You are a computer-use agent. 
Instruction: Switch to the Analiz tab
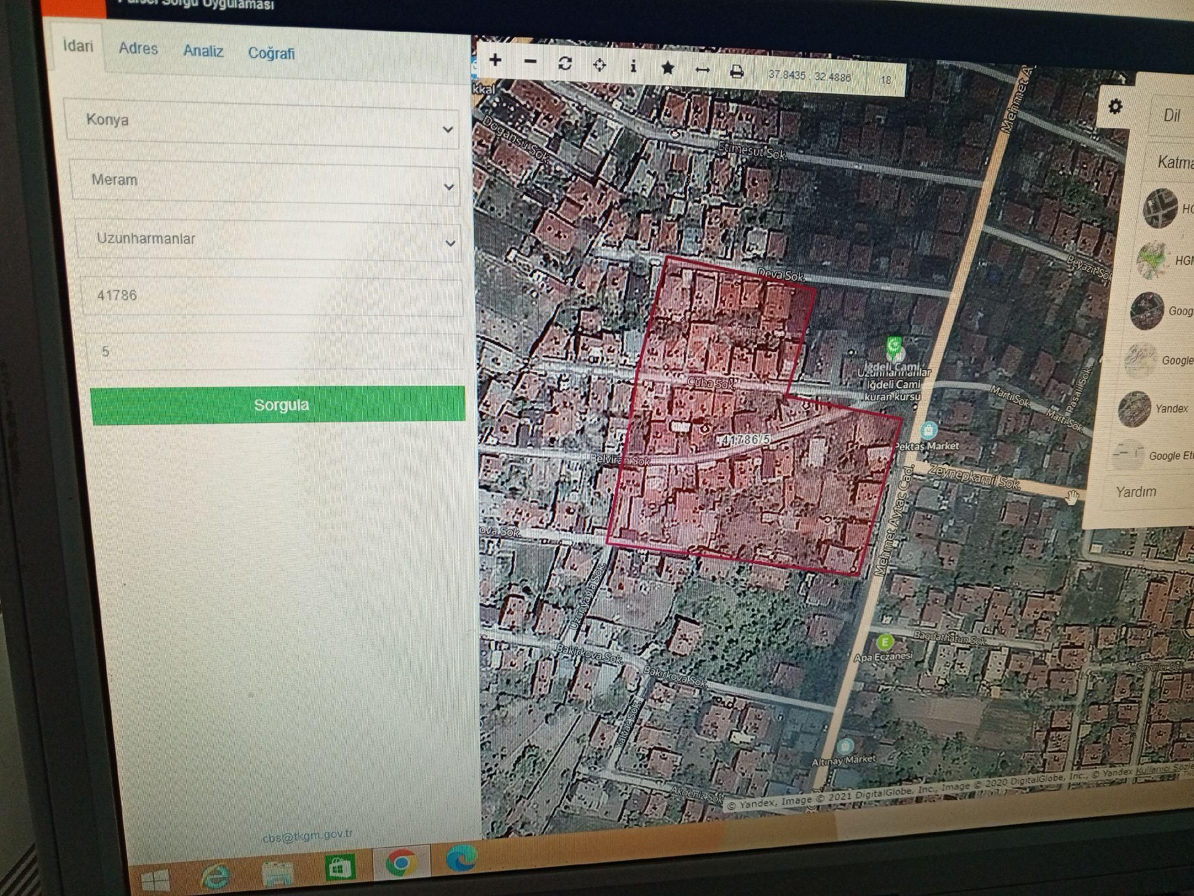[203, 50]
